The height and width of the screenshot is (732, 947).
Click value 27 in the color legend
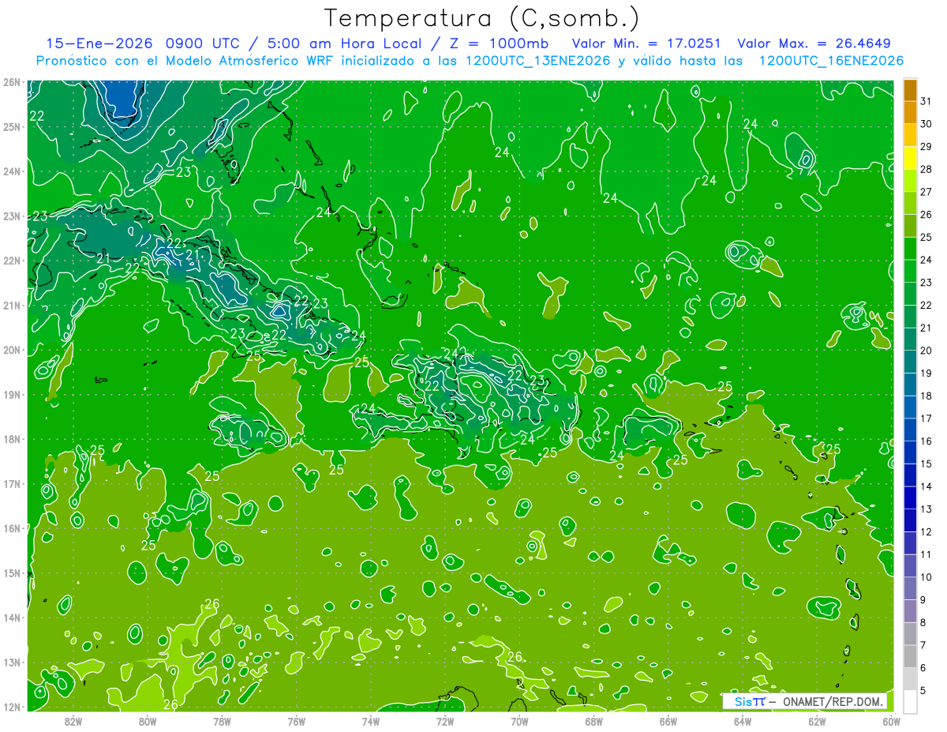(926, 192)
